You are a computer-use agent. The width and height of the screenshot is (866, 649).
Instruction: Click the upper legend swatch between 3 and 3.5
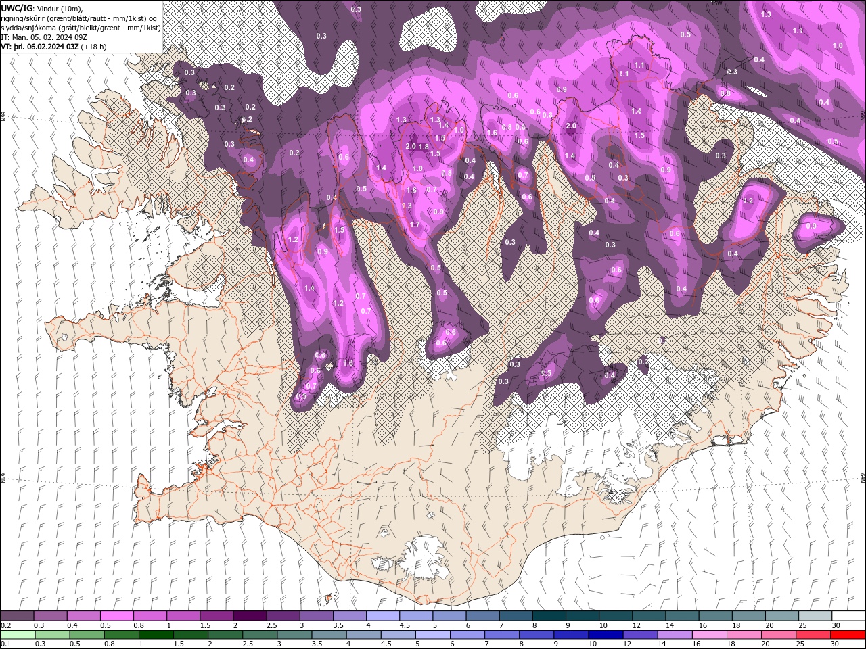tap(316, 616)
